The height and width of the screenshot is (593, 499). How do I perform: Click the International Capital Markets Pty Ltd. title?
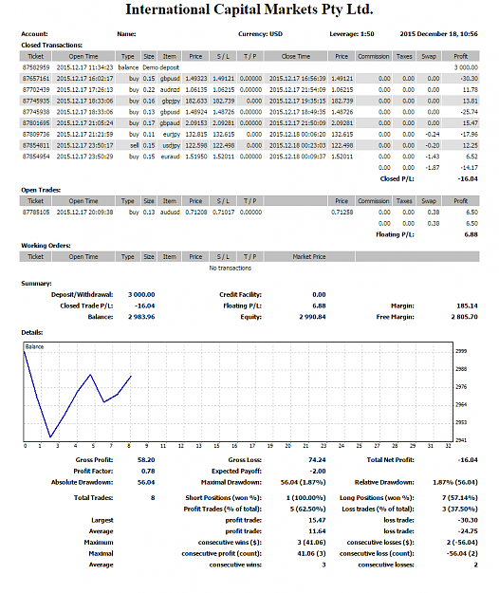point(249,9)
